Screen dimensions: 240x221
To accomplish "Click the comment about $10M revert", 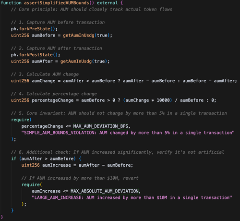I will tap(80, 178).
